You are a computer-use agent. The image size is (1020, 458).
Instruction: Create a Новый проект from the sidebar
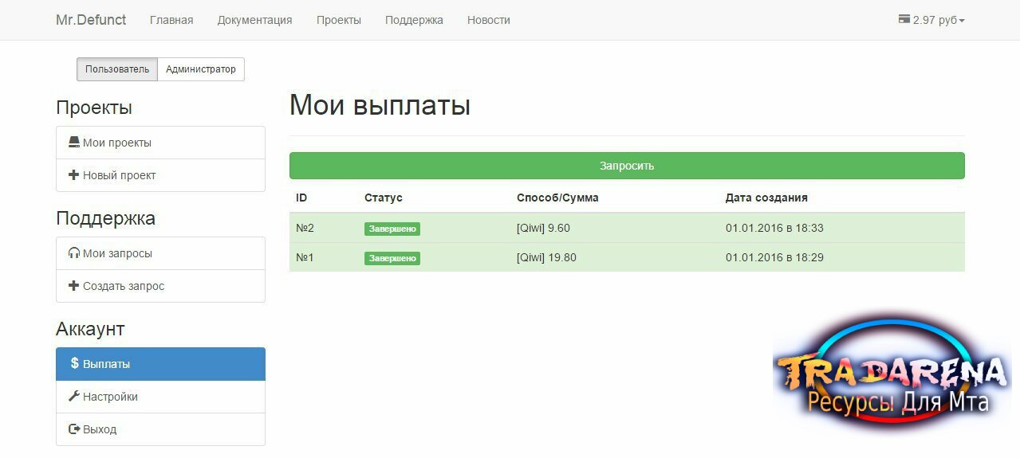(160, 175)
